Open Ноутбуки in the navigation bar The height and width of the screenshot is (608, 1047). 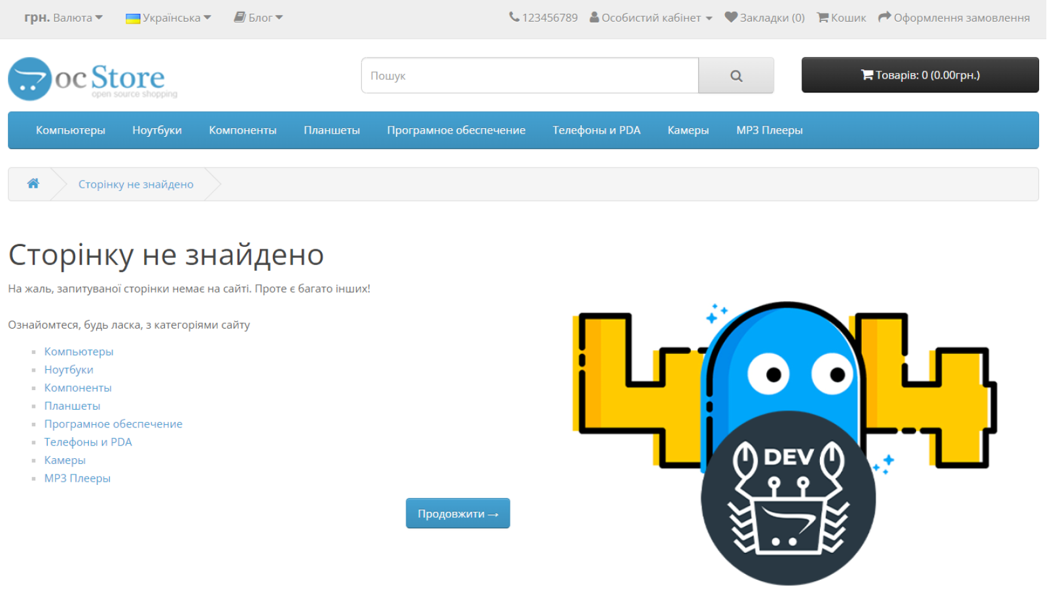157,130
